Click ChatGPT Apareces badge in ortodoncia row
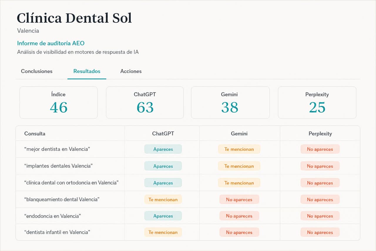376x251 pixels. (x=163, y=183)
